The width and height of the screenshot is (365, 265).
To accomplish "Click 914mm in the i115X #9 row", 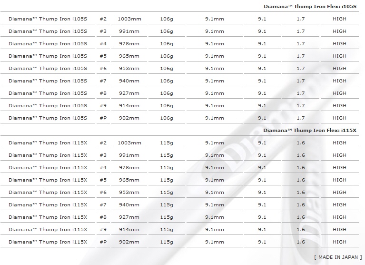I will pyautogui.click(x=129, y=229).
